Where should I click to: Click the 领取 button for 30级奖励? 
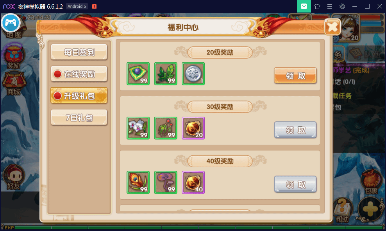295,130
